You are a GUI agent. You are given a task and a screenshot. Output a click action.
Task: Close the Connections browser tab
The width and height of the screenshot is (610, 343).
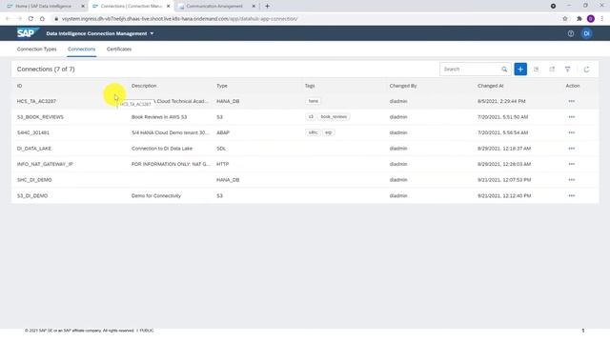[x=168, y=7]
